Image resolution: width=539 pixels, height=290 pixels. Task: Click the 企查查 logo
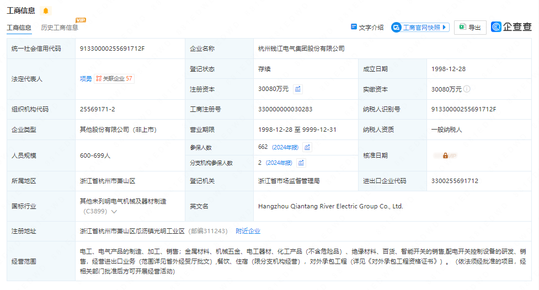coord(511,27)
